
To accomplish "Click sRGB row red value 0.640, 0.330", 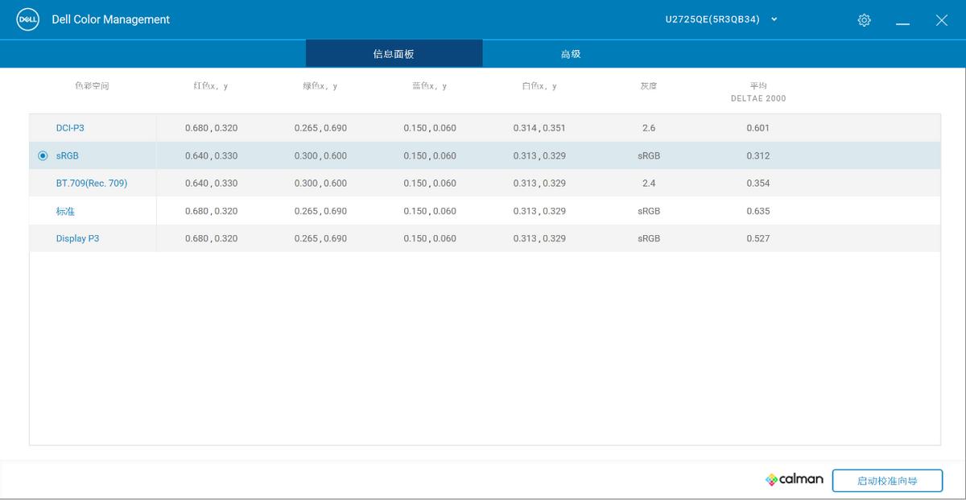I will tap(211, 155).
